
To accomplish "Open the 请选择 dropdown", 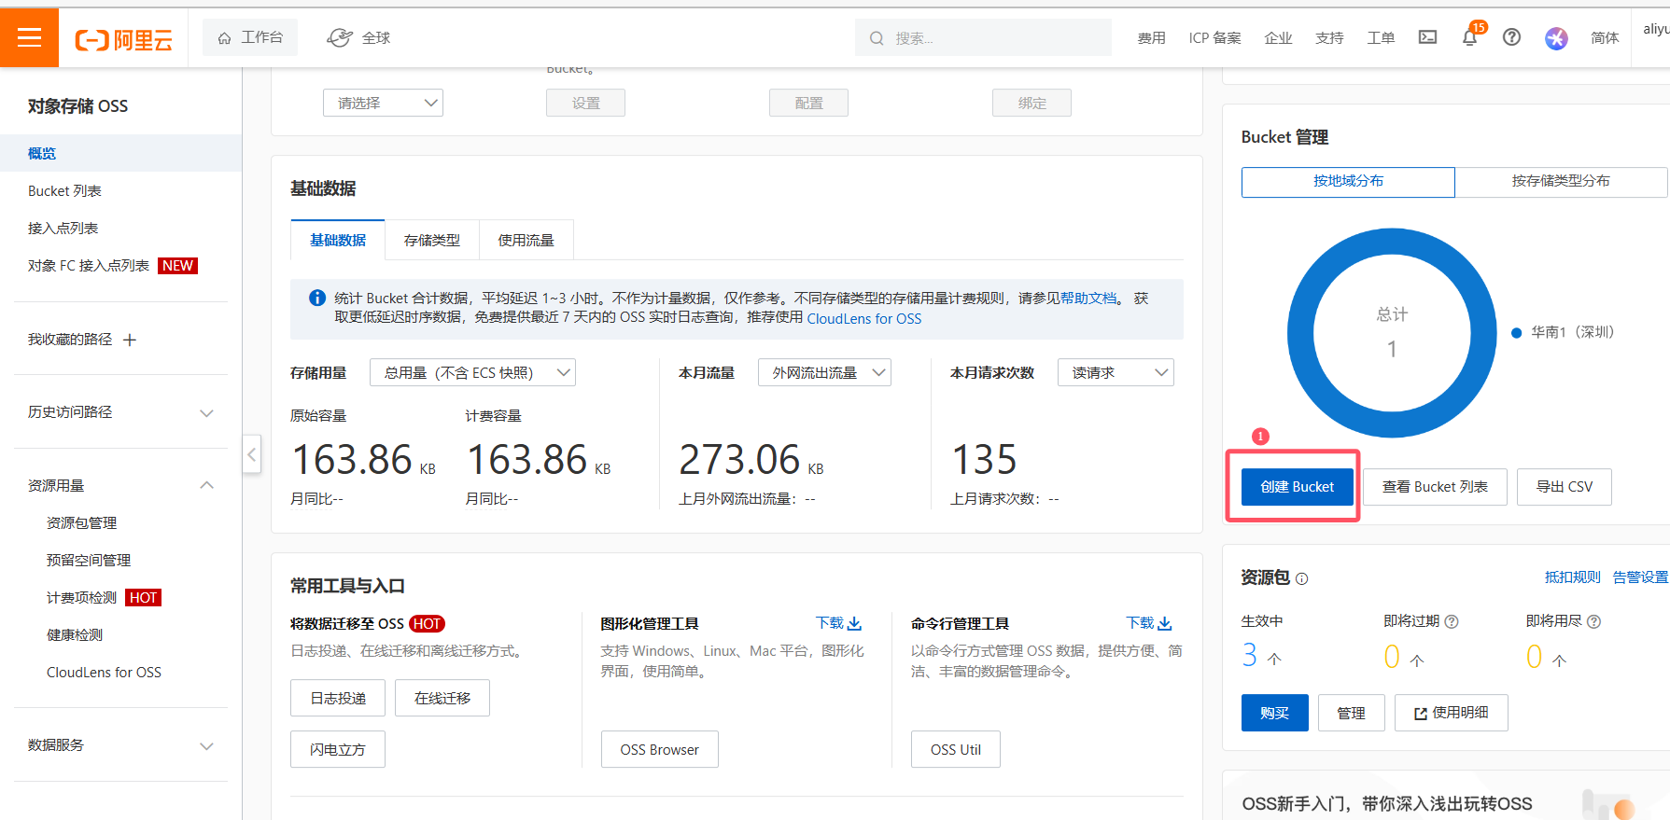I will pyautogui.click(x=383, y=103).
